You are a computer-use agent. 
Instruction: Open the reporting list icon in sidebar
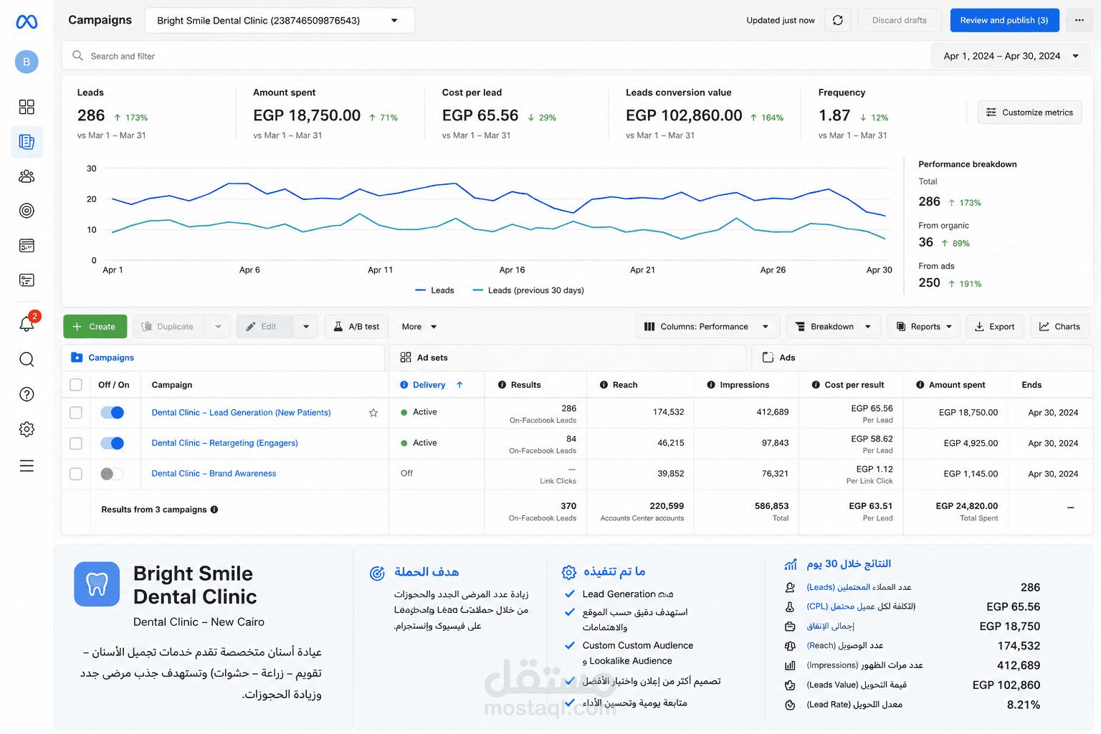[x=27, y=280]
